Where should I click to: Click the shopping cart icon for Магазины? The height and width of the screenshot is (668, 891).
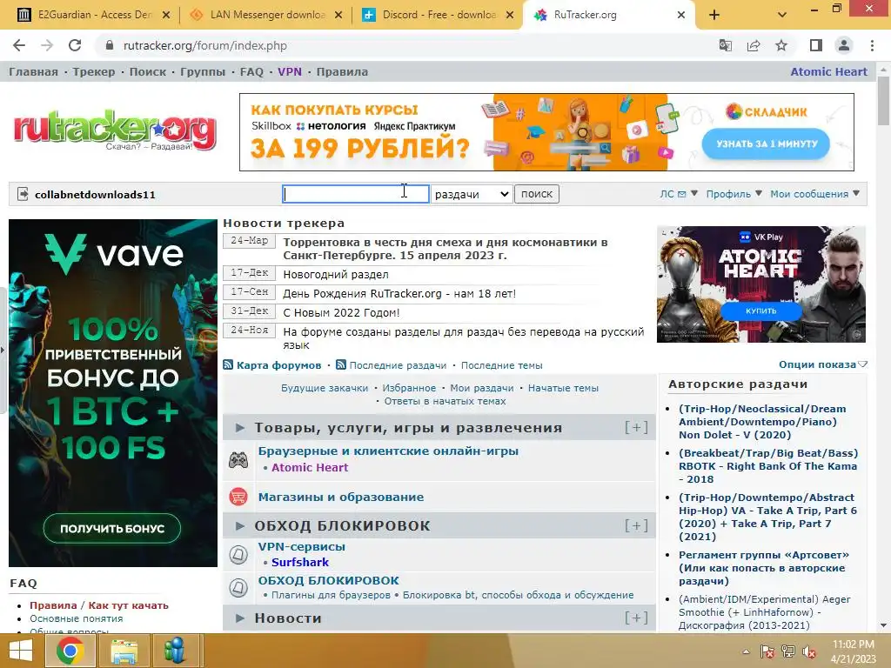click(x=238, y=497)
